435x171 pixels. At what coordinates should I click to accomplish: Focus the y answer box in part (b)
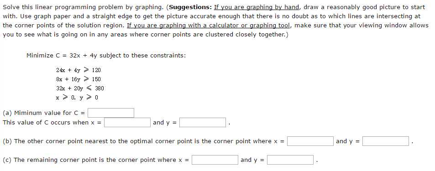(386, 141)
